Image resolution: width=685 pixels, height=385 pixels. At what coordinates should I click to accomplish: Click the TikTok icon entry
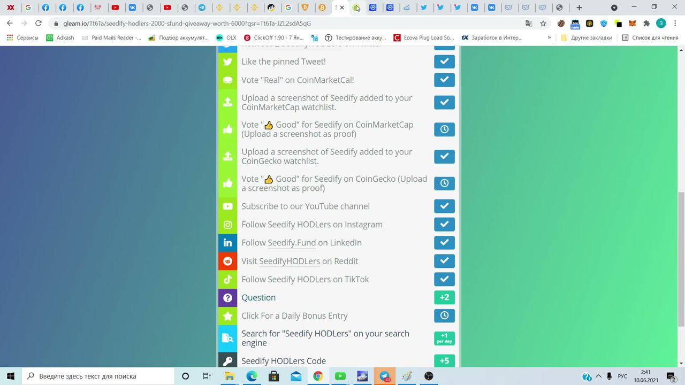pos(227,279)
